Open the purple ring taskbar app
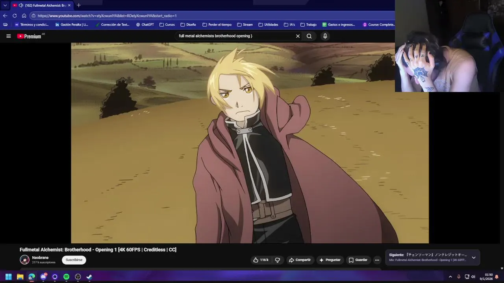This screenshot has width=504, height=283. 55,277
